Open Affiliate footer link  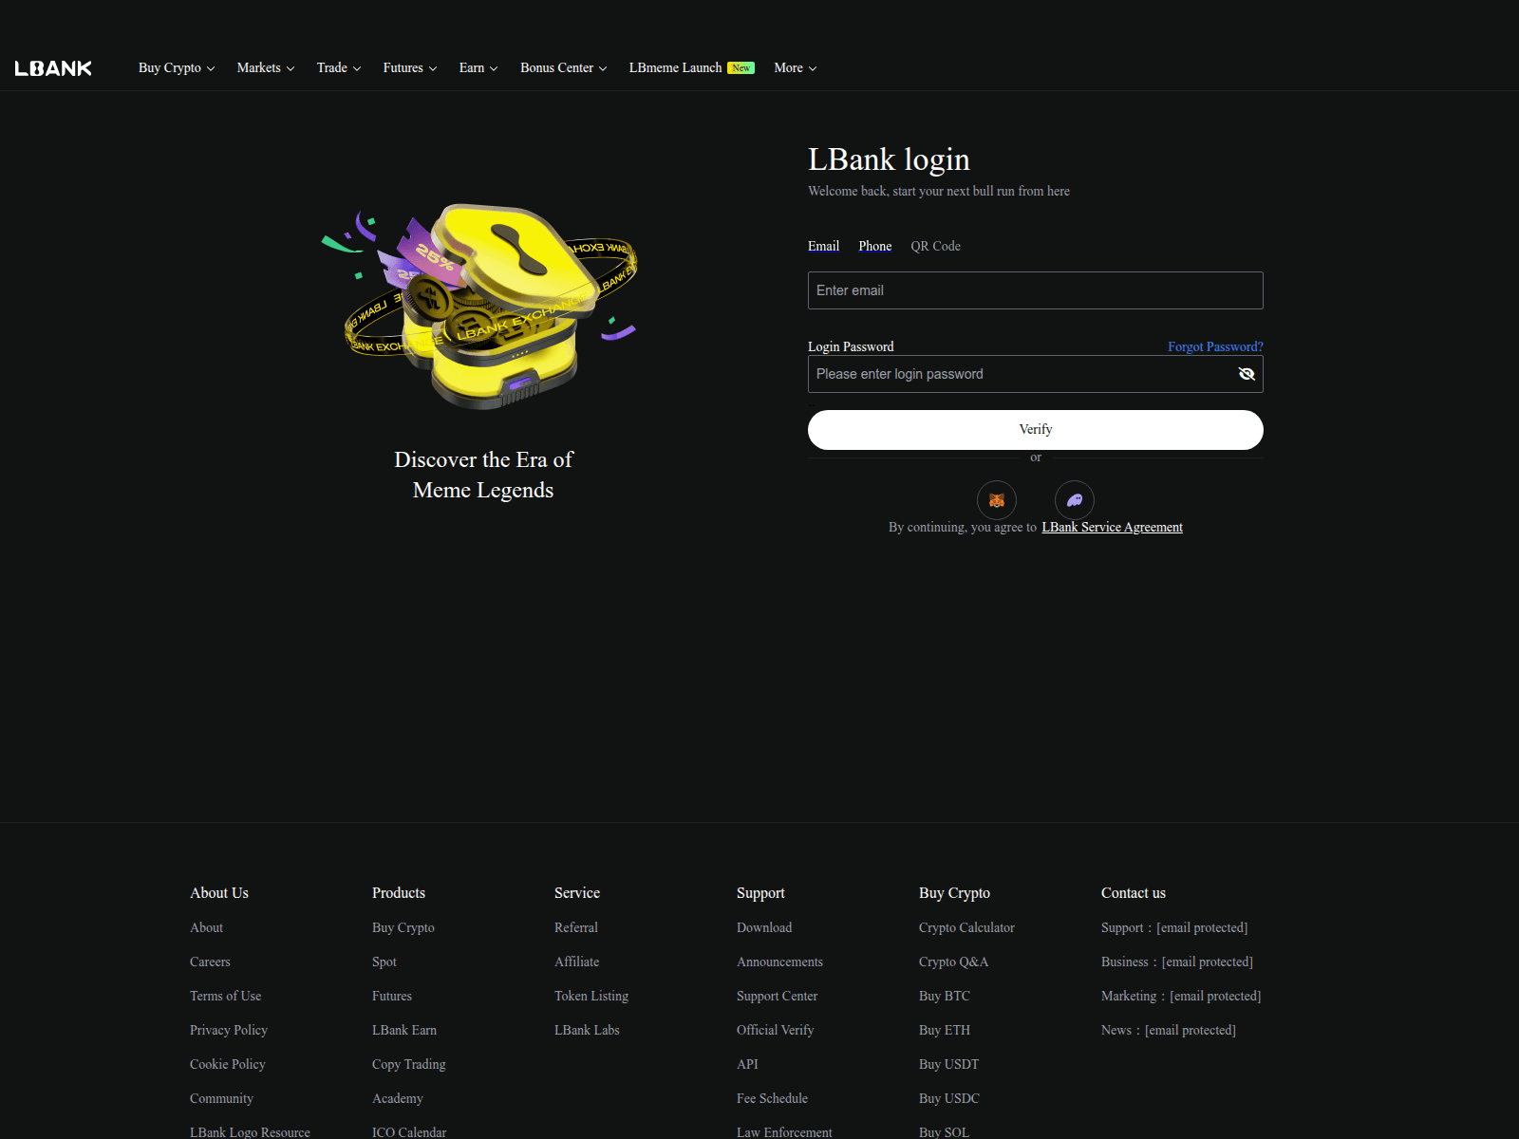point(576,962)
